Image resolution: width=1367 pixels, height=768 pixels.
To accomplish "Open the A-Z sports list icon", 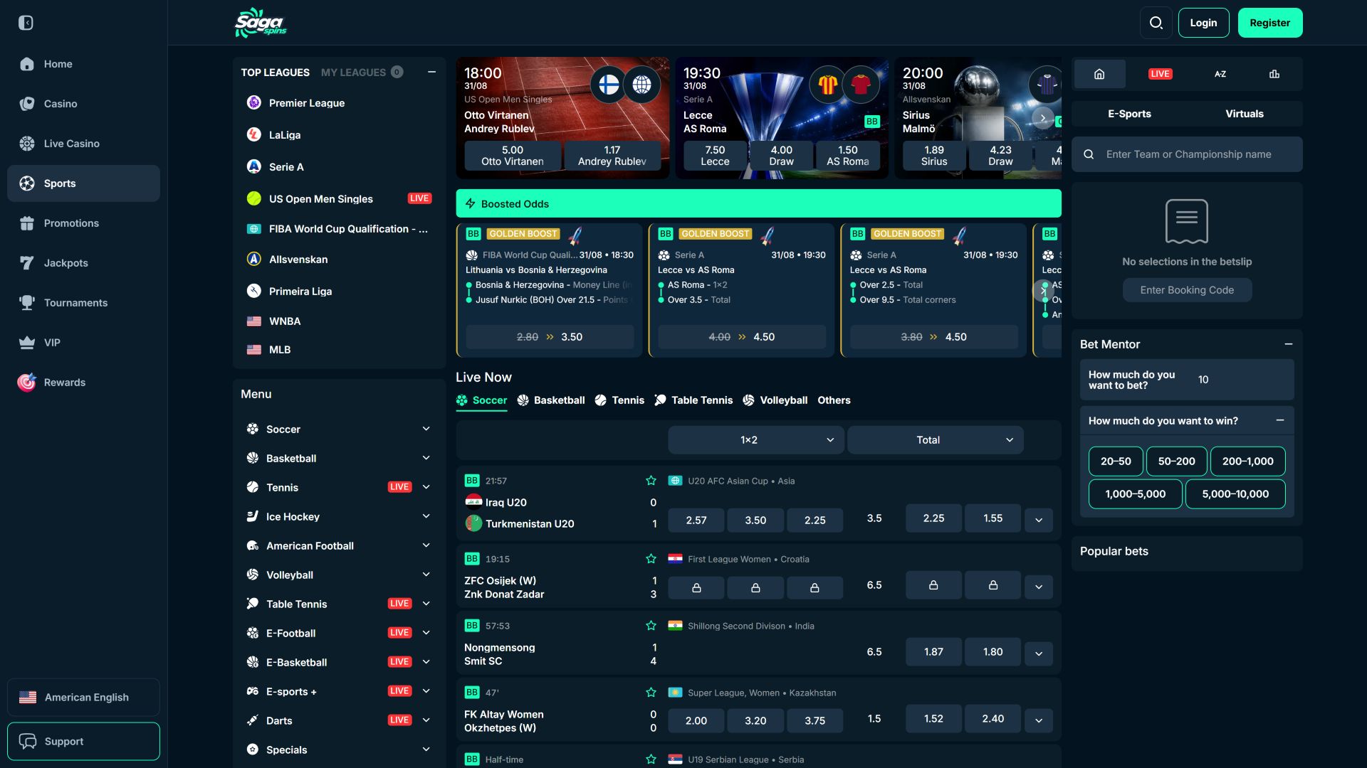I will (x=1220, y=74).
